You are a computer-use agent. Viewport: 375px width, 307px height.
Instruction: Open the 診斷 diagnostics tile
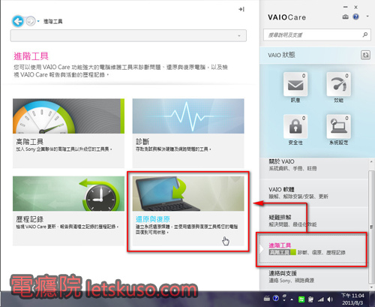click(188, 133)
